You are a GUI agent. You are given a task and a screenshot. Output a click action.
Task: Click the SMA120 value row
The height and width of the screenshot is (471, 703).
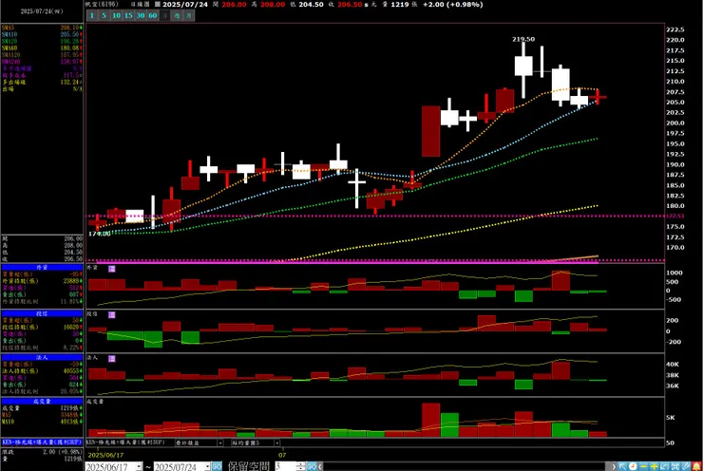pyautogui.click(x=42, y=55)
